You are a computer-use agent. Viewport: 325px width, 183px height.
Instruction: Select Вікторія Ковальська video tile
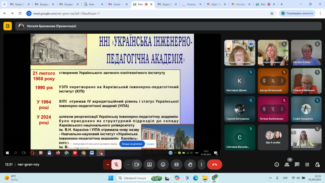click(x=273, y=53)
